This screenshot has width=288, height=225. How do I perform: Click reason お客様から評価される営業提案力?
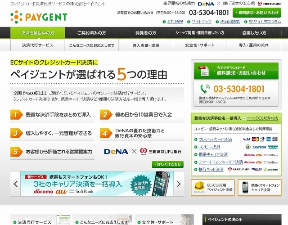point(59,152)
